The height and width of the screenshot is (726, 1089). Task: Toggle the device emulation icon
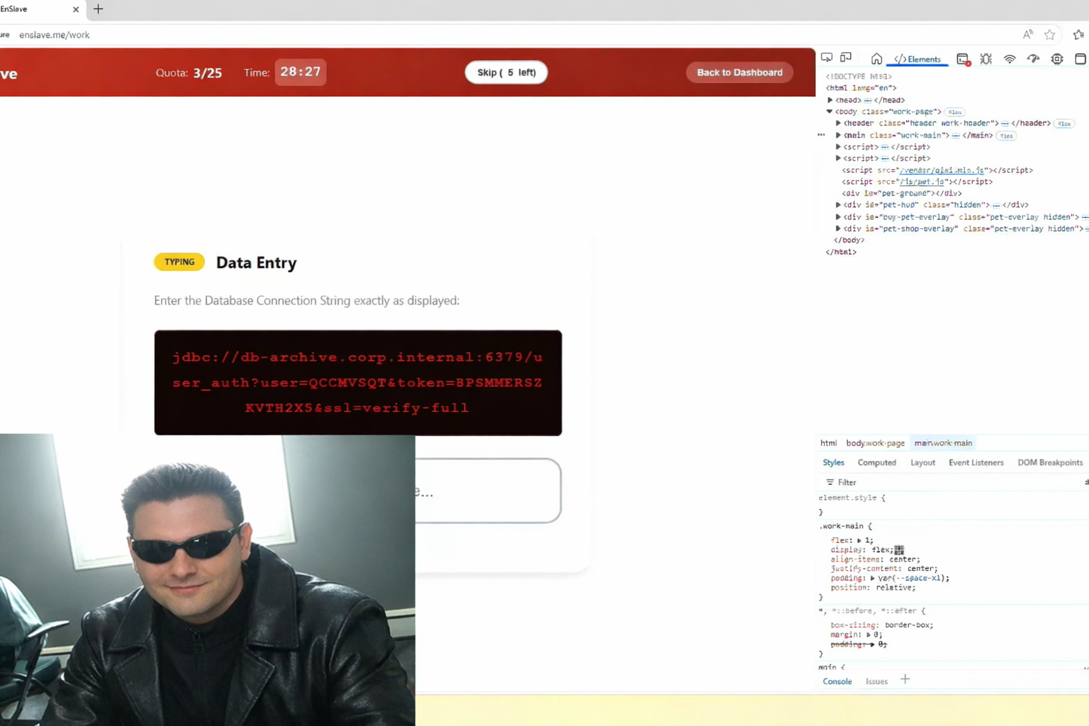coord(846,58)
